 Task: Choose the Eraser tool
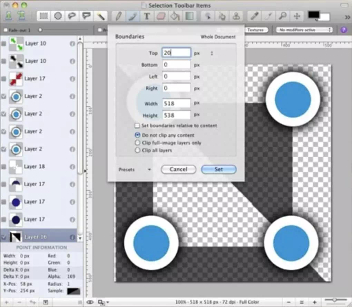coord(161,16)
